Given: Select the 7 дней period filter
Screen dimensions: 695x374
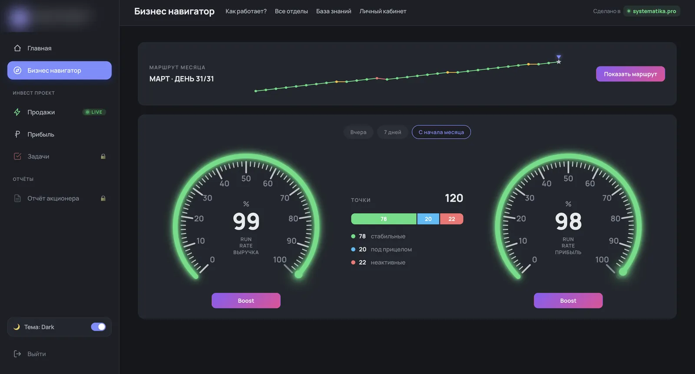Looking at the screenshot, I should (392, 132).
